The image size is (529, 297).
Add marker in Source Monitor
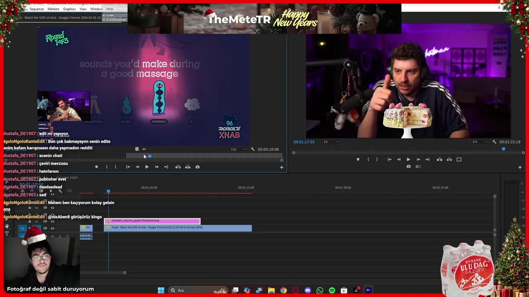point(97,167)
